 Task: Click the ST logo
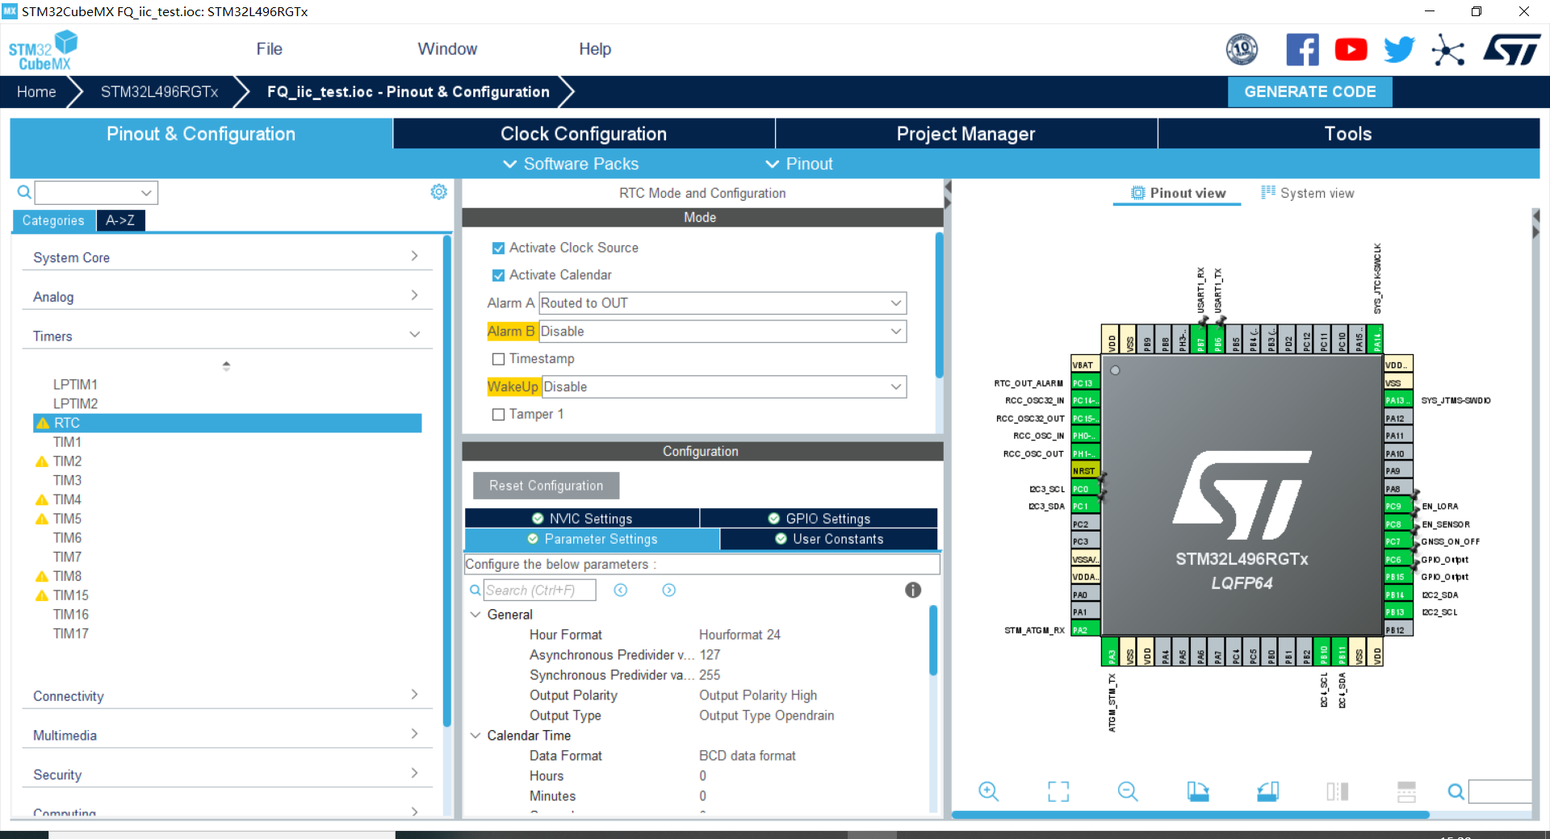pyautogui.click(x=1512, y=50)
